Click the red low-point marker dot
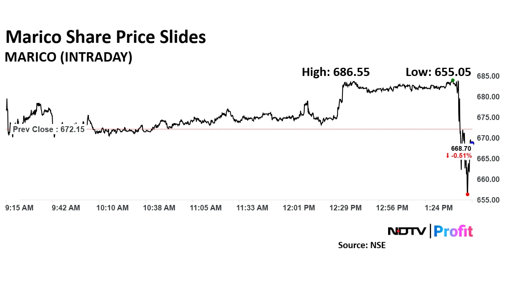The width and height of the screenshot is (505, 284). click(x=468, y=194)
